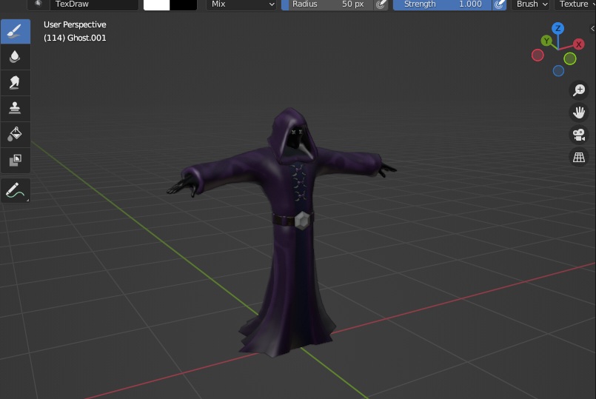The image size is (596, 399).
Task: Toggle pressure sensitivity for Radius
Action: tap(381, 4)
